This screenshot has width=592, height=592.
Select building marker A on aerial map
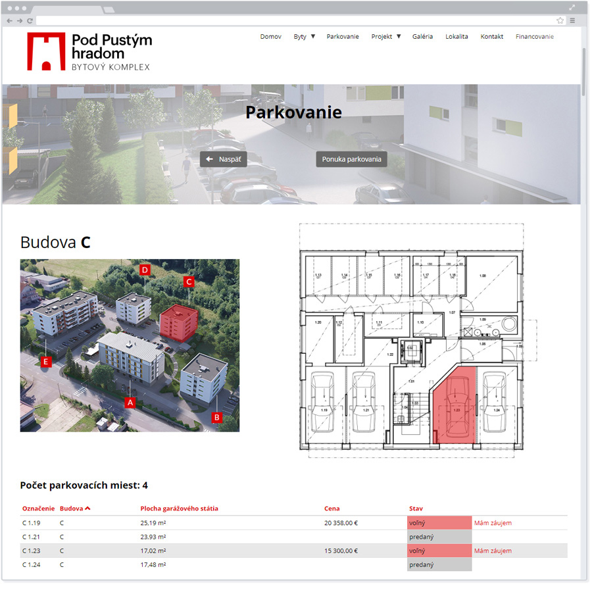[x=130, y=402]
